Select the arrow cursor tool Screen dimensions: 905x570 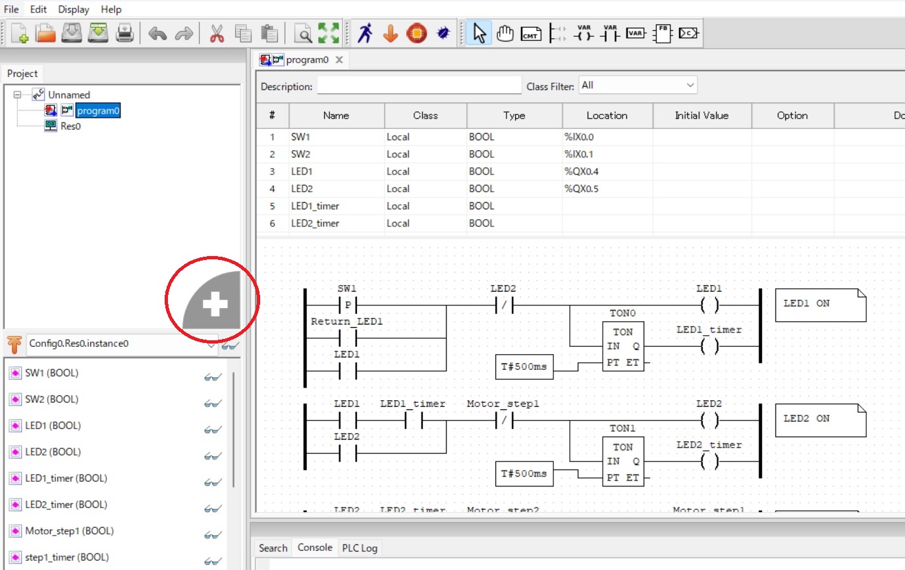pyautogui.click(x=480, y=32)
